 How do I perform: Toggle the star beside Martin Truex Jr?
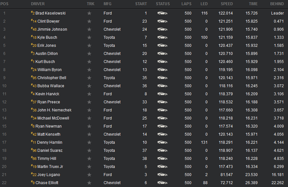(89, 167)
